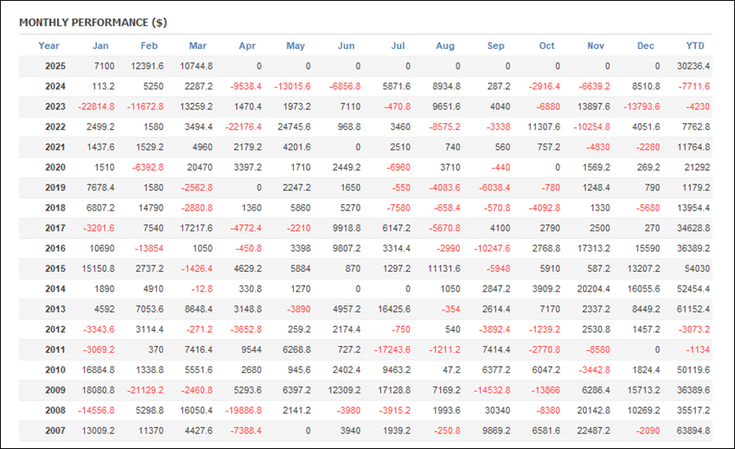Click the 2022 May value 24745.6
Viewport: 735px width, 449px height.
[x=294, y=127]
